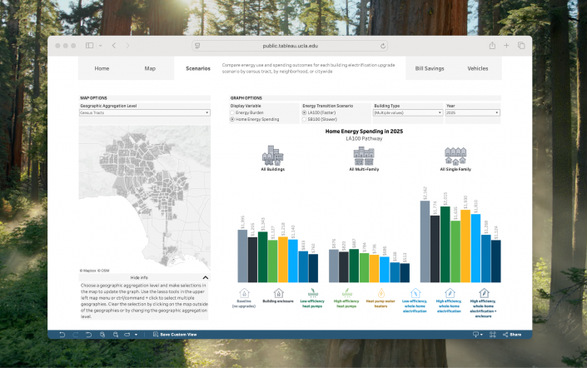Viewport: 587px width, 368px height.
Task: Open the OSM attribution link
Action: click(x=104, y=271)
